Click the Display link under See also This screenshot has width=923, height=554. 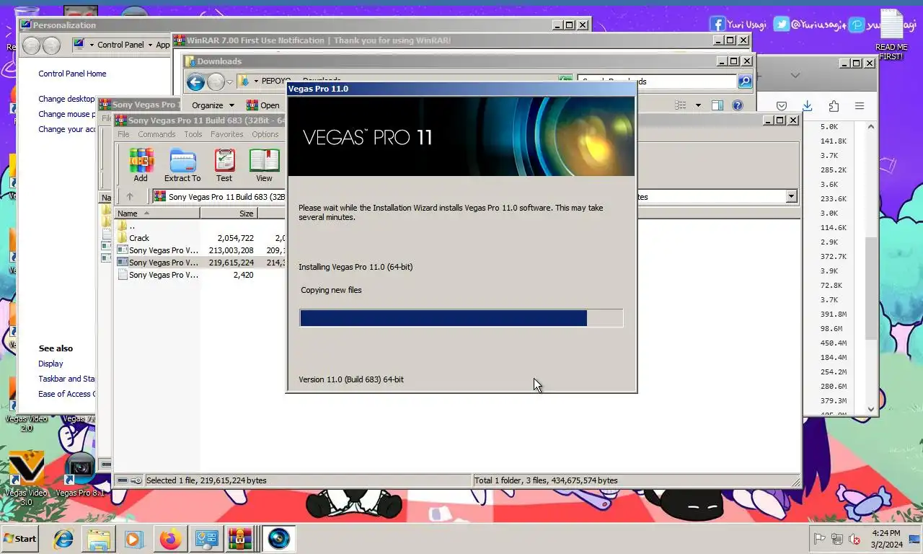(x=50, y=364)
